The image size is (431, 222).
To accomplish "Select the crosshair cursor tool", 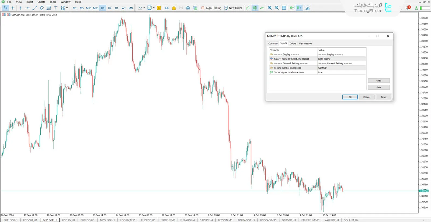I will 13,8.
